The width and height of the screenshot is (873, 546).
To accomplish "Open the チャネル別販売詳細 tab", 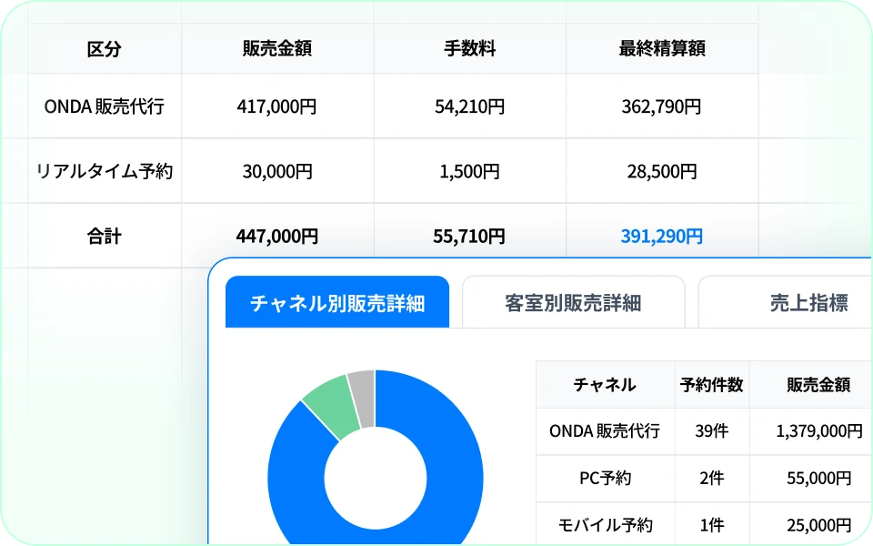I will [336, 302].
